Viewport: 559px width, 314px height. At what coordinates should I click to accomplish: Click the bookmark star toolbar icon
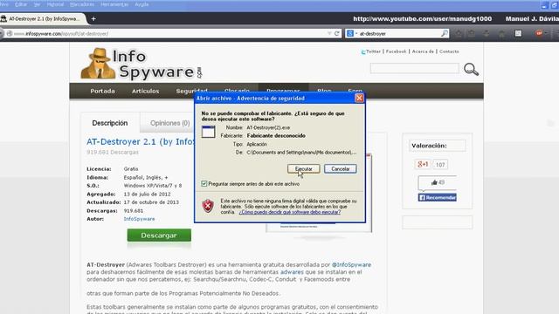pos(459,33)
